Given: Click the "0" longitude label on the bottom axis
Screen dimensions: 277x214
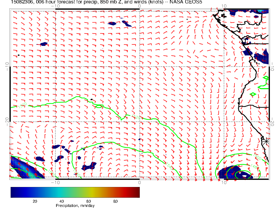Looking at the screenshot, I should tap(139, 182).
